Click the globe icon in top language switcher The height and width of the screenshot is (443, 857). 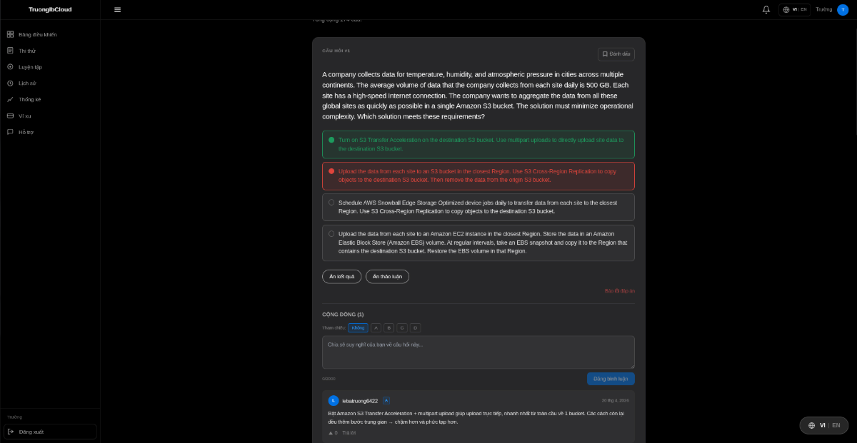tap(786, 10)
